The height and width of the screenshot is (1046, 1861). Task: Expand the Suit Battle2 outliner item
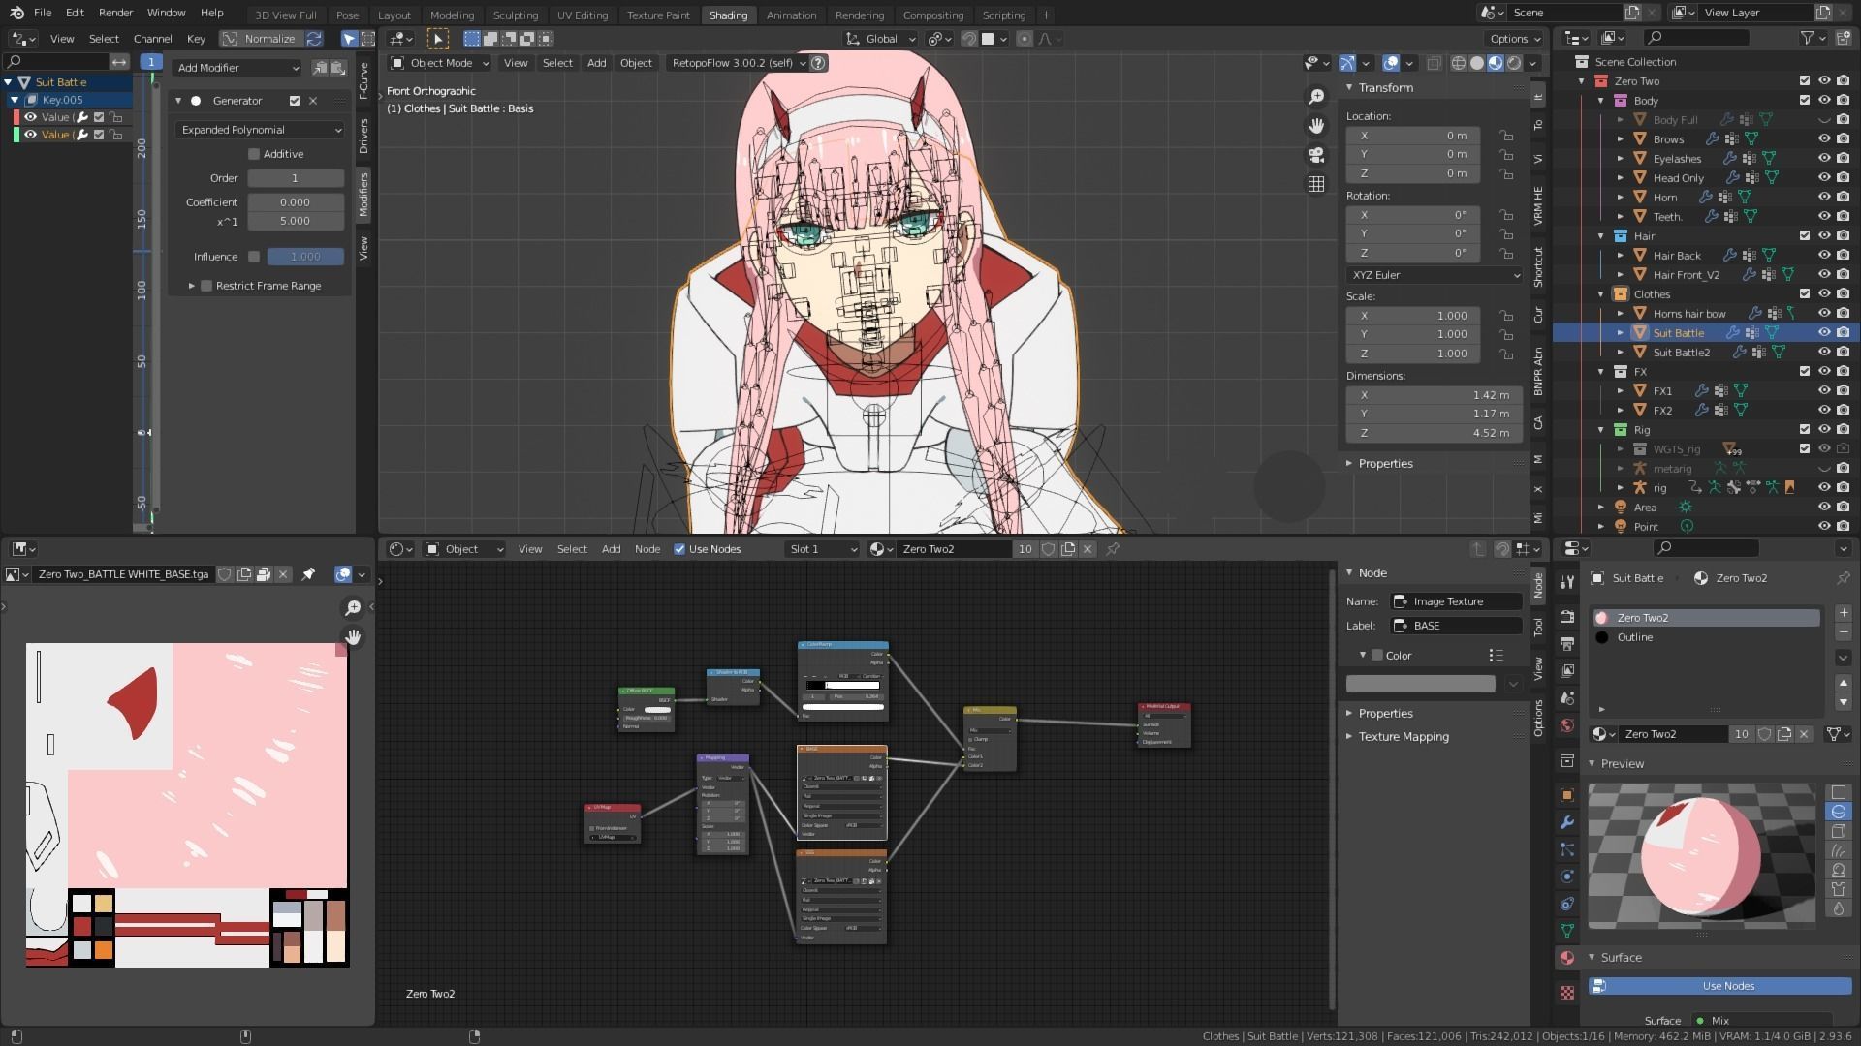(x=1621, y=353)
